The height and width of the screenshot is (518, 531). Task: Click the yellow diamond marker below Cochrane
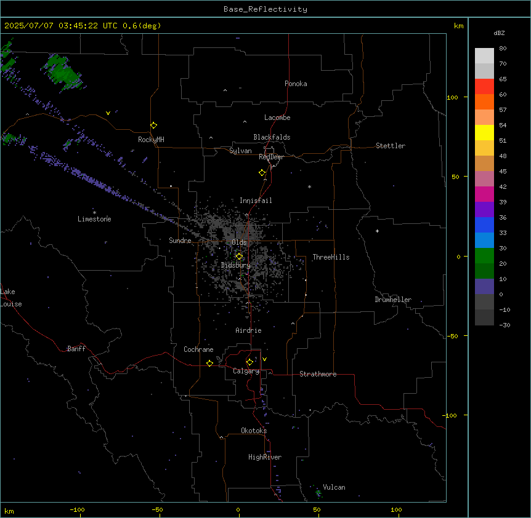click(x=209, y=363)
